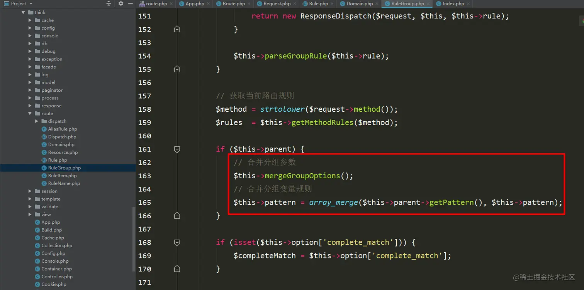Expand the config folder
The height and width of the screenshot is (290, 584).
(30, 28)
